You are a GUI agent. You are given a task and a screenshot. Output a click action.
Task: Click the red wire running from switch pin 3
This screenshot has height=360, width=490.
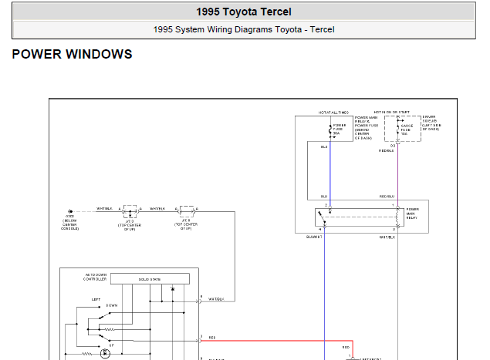276,341
